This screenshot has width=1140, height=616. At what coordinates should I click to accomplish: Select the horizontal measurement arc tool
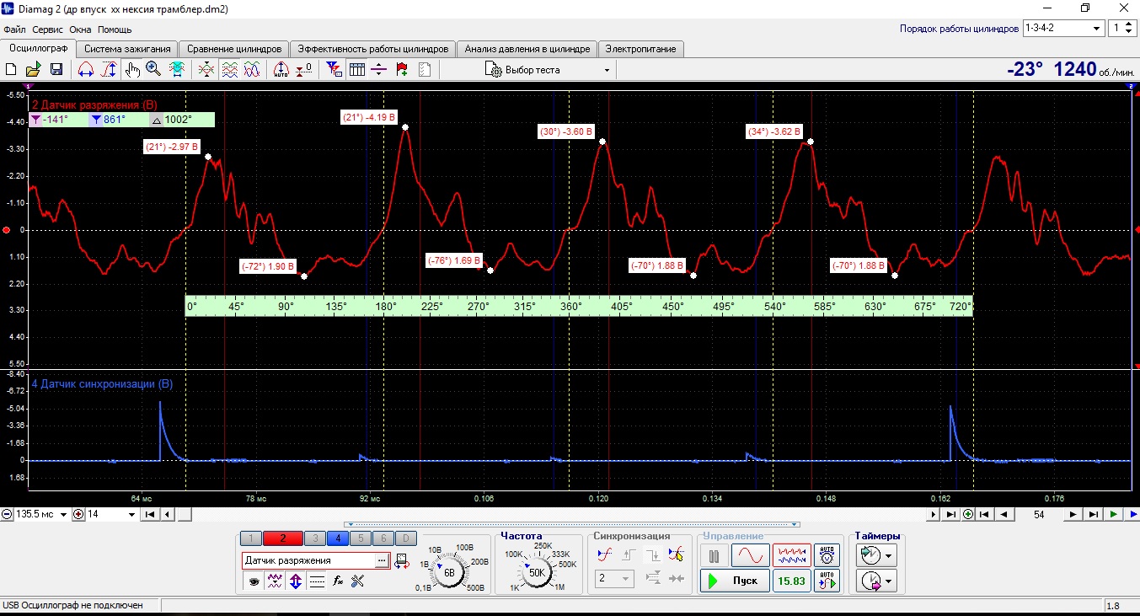tap(85, 70)
